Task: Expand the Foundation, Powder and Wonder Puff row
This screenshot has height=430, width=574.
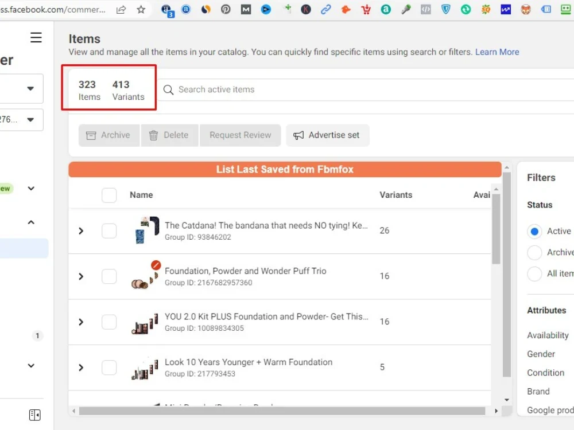Action: tap(82, 276)
